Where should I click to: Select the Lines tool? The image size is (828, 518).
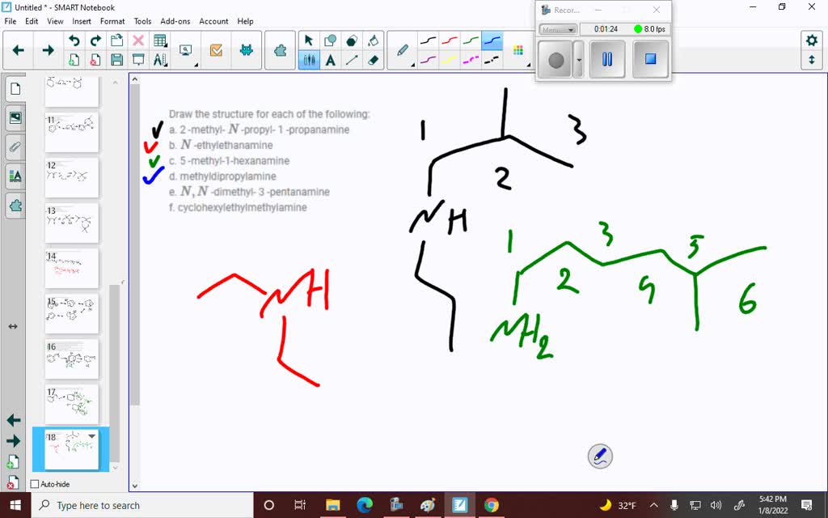tap(352, 60)
